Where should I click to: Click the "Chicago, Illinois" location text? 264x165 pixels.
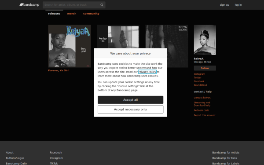(202, 62)
